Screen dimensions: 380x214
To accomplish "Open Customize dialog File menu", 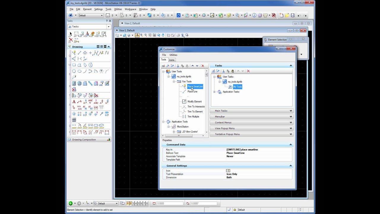I will pos(164,55).
